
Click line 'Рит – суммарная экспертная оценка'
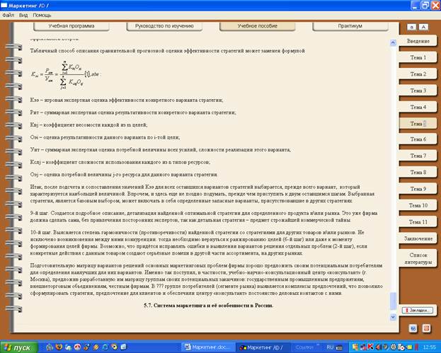[x=133, y=112]
